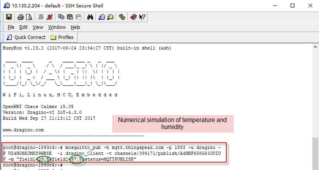Viewport: 319px width, 170px height.
Task: Open the Edit menu
Action: [24, 27]
